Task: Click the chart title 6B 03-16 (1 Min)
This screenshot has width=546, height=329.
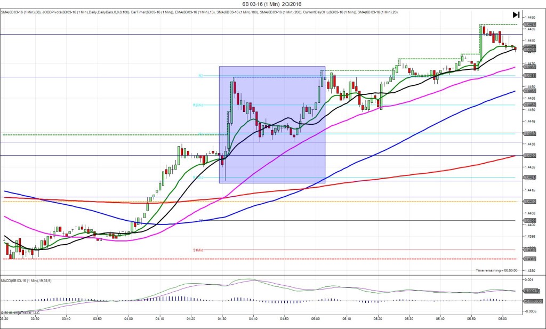Action: pos(272,4)
